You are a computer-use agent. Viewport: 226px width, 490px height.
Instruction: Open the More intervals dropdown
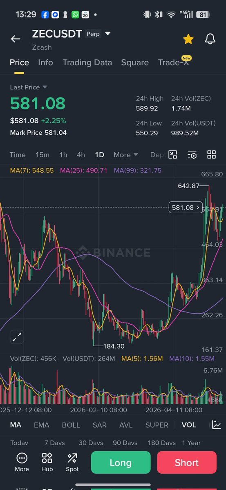(126, 155)
